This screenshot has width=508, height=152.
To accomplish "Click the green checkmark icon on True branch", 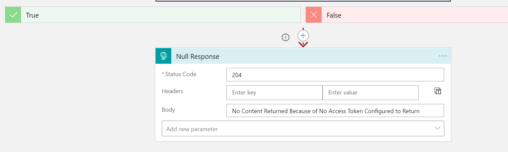I will pos(13,15).
